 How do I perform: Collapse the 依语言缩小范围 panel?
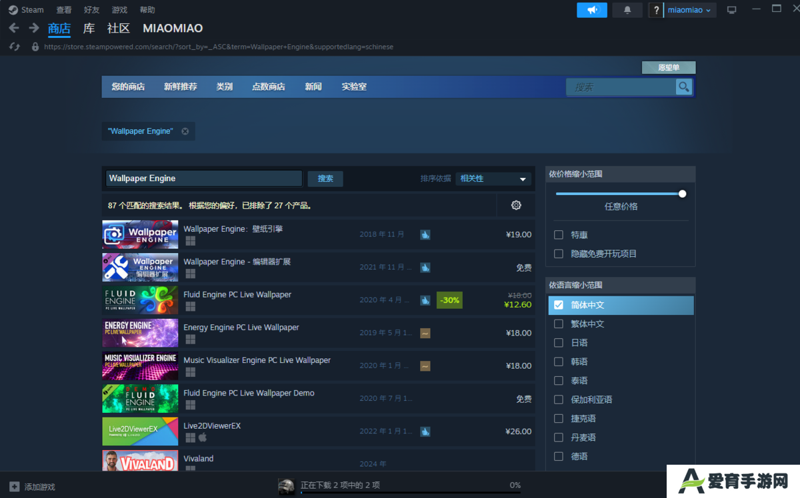tap(620, 285)
